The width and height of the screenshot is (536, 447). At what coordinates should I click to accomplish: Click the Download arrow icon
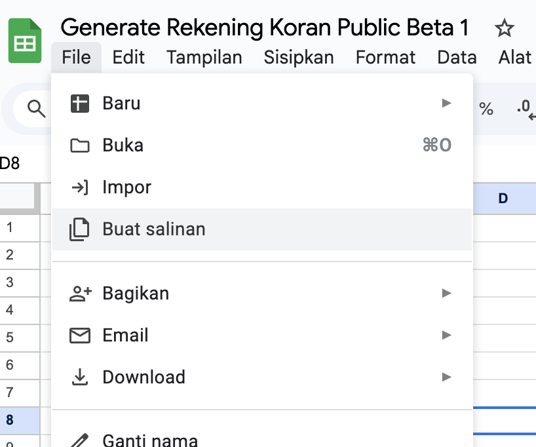click(x=80, y=377)
